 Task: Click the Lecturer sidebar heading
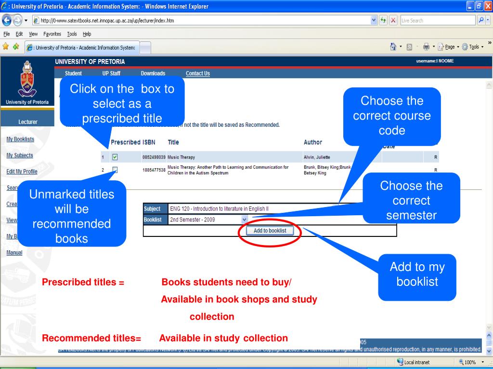27,122
